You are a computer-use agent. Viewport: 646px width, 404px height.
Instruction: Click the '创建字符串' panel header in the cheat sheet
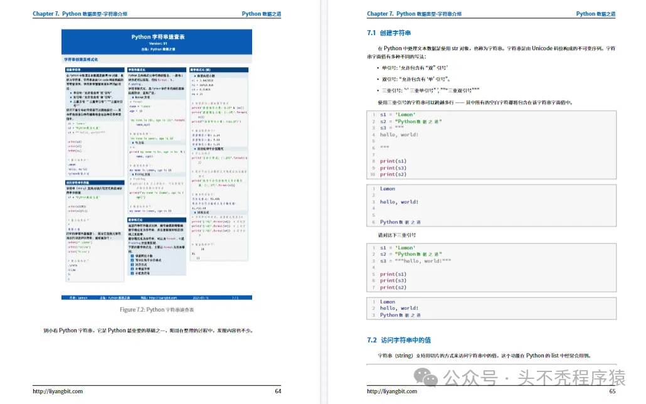click(95, 70)
